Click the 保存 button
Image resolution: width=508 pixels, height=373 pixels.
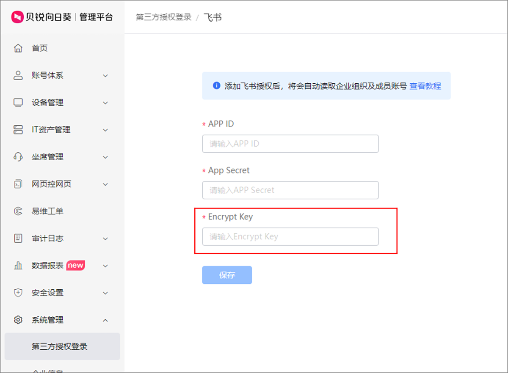coord(227,275)
